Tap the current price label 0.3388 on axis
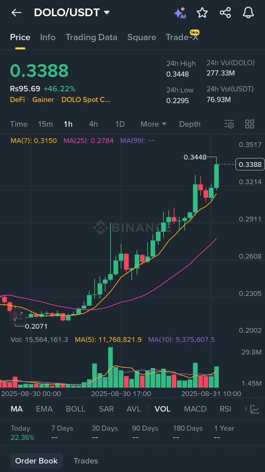The height and width of the screenshot is (472, 265). (250, 164)
